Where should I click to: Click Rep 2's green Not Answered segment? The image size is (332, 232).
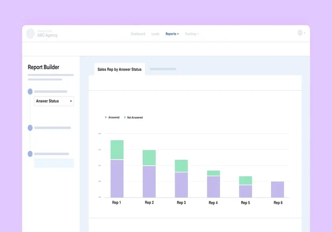(x=149, y=158)
